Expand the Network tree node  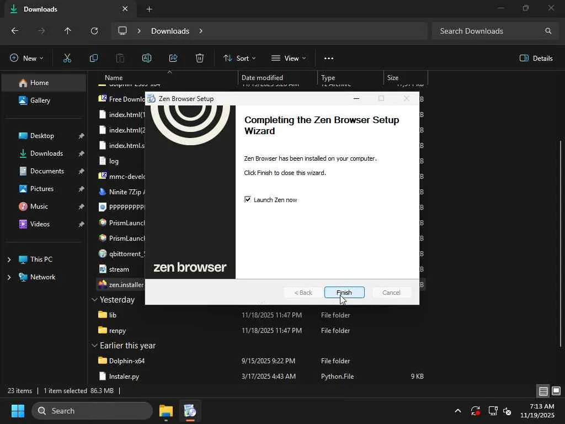pyautogui.click(x=9, y=277)
